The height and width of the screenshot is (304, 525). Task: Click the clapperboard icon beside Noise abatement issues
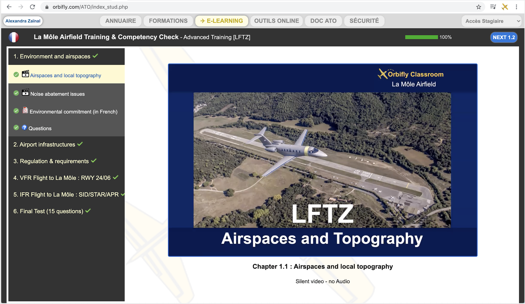tap(25, 93)
